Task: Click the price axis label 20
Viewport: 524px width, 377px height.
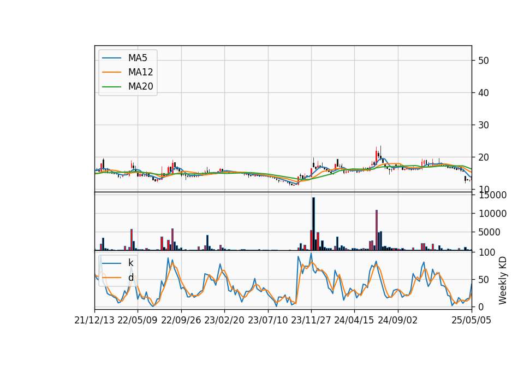Action: (x=484, y=157)
